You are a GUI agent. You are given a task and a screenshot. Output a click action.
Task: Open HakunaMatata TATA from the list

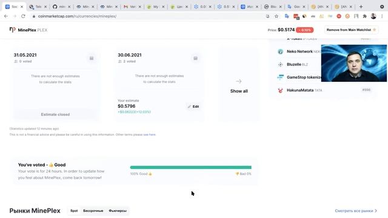[x=304, y=90]
